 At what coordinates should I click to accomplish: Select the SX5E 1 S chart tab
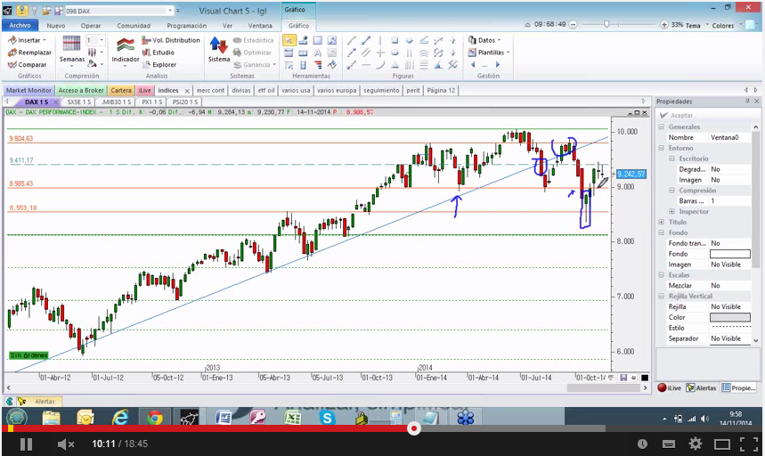[79, 102]
